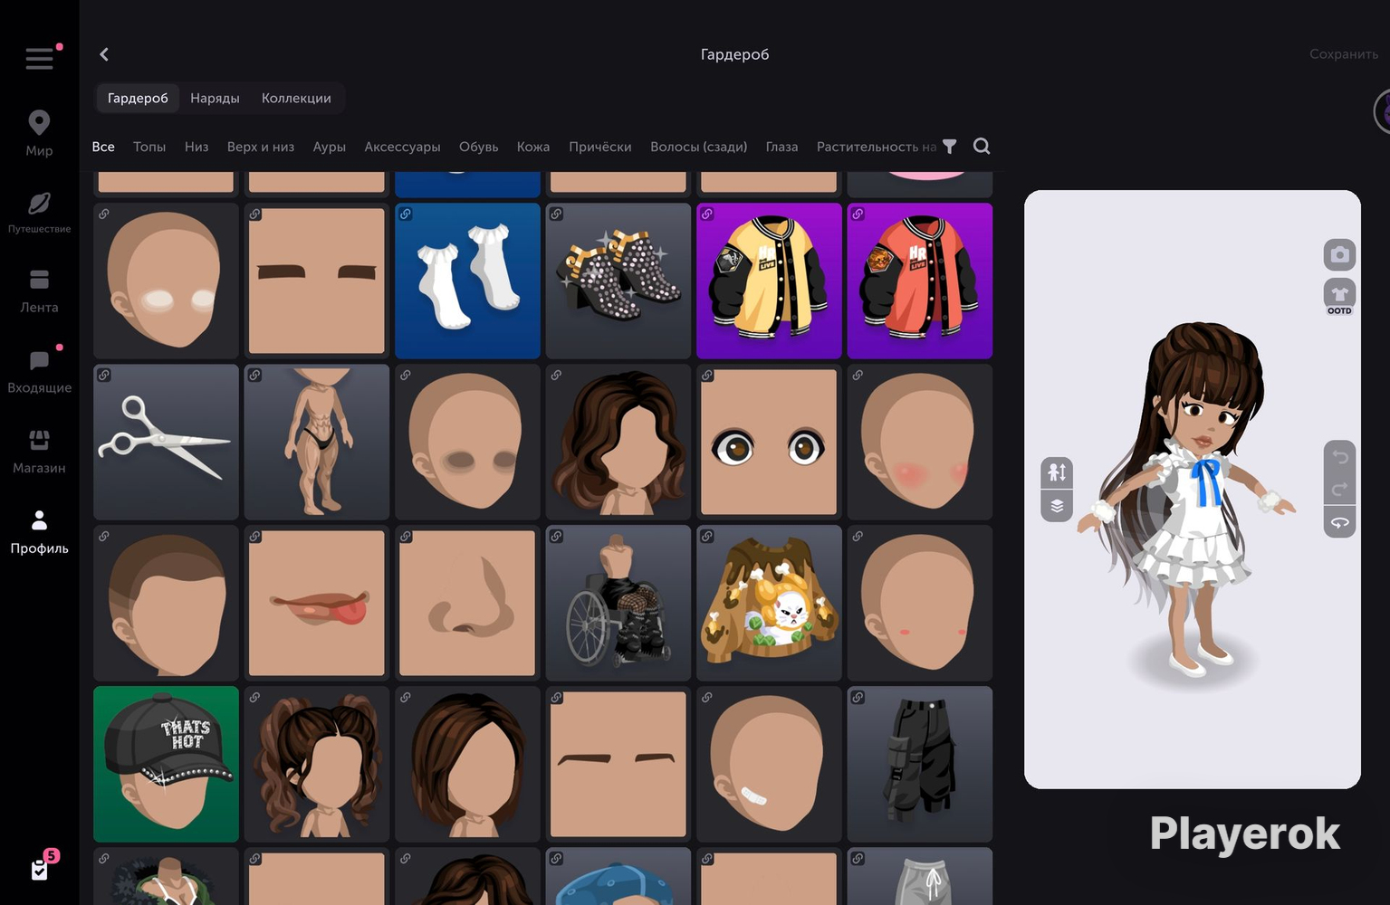The image size is (1390, 905).
Task: Open tasks clipboard icon with badge
Action: [x=40, y=870]
